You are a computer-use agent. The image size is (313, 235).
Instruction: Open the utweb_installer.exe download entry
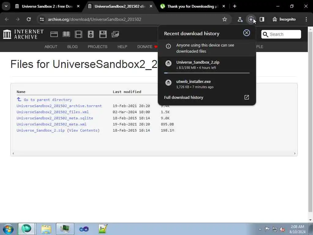(207, 84)
